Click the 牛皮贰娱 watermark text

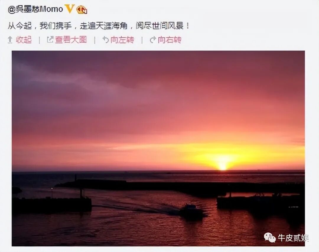click(293, 238)
